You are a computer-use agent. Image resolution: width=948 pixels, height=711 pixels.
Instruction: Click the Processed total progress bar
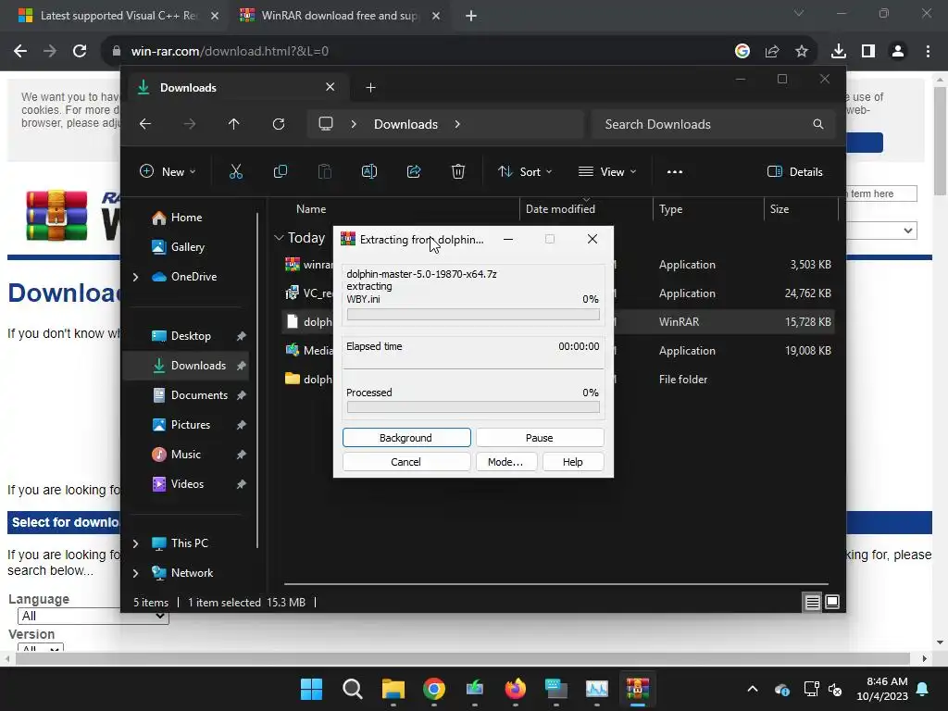click(473, 407)
